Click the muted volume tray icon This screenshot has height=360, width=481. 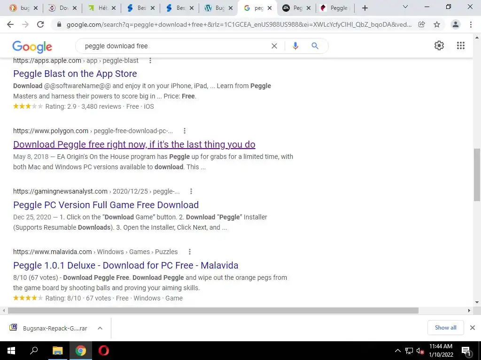pos(420,351)
